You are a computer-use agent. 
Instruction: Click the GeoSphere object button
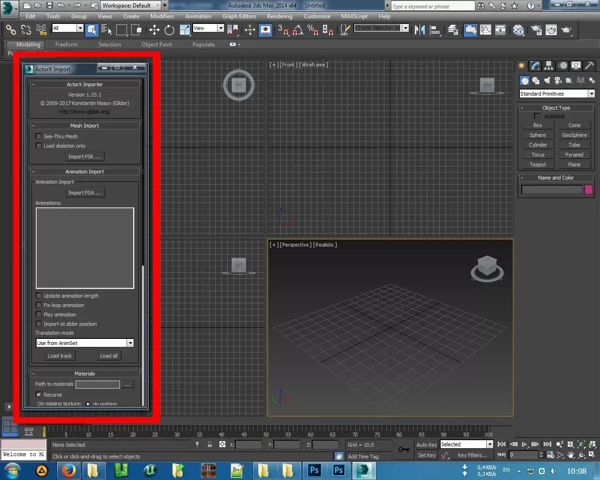point(574,135)
